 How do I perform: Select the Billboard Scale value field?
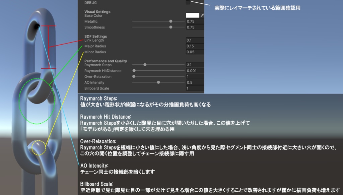point(194,88)
